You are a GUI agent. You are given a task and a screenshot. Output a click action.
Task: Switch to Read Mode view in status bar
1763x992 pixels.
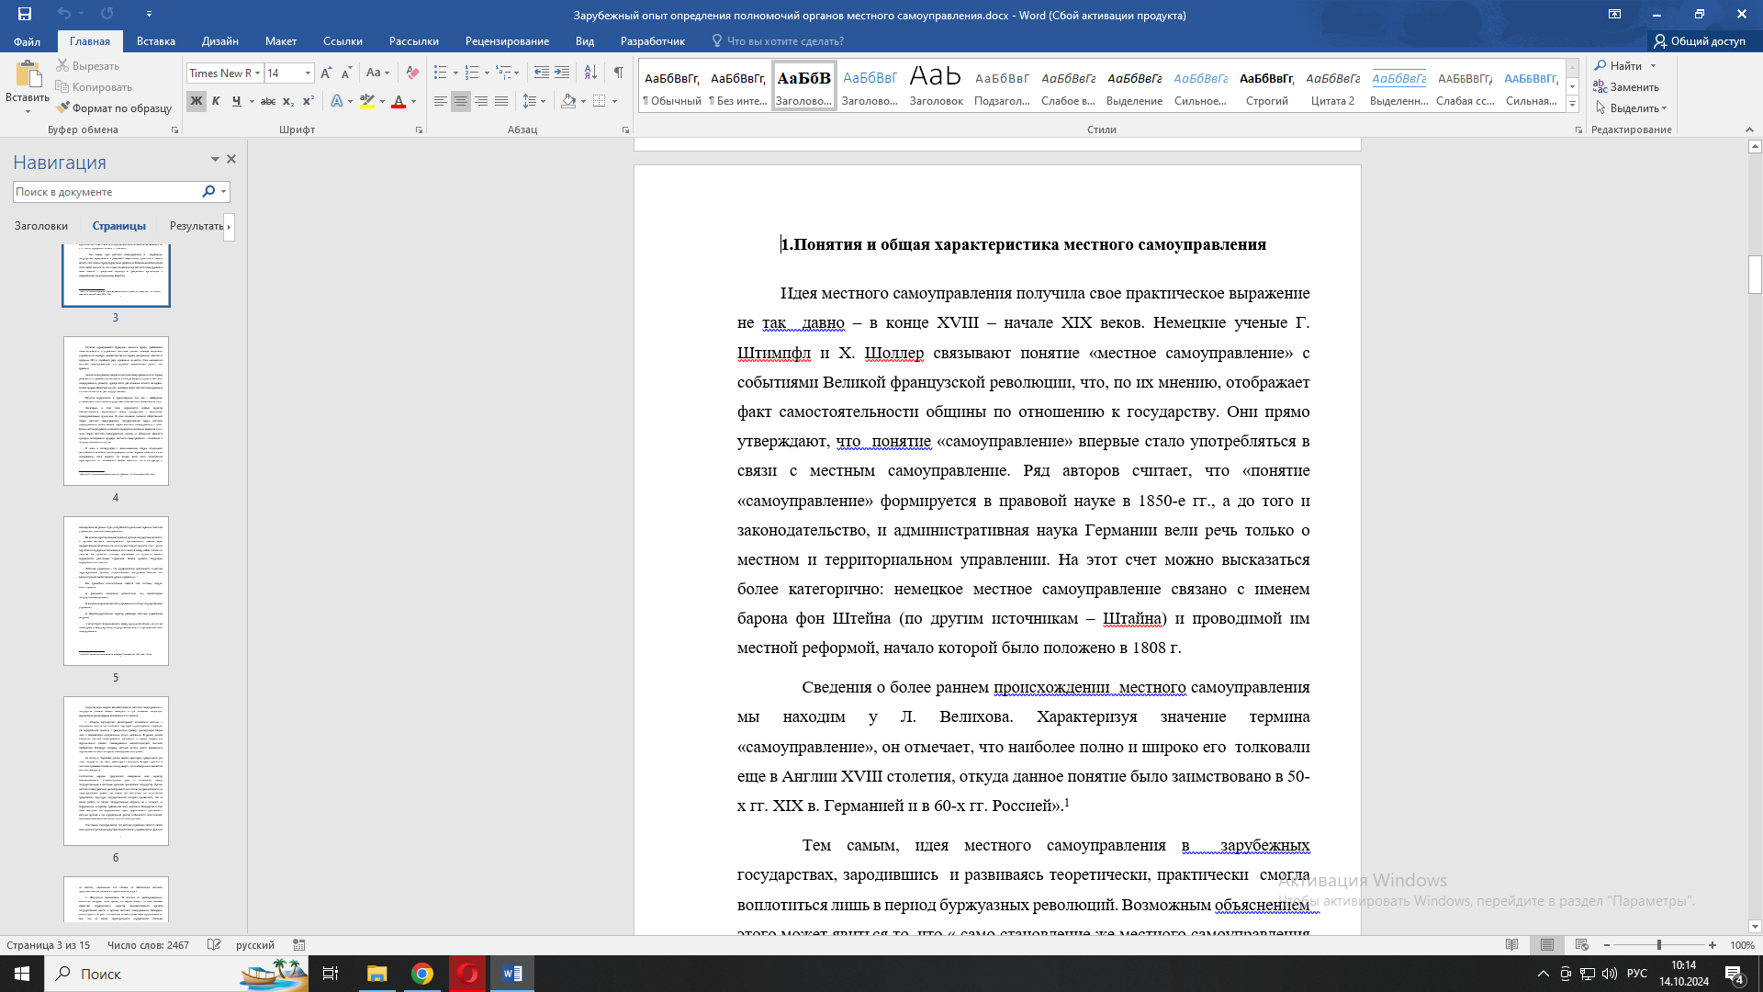tap(1512, 945)
